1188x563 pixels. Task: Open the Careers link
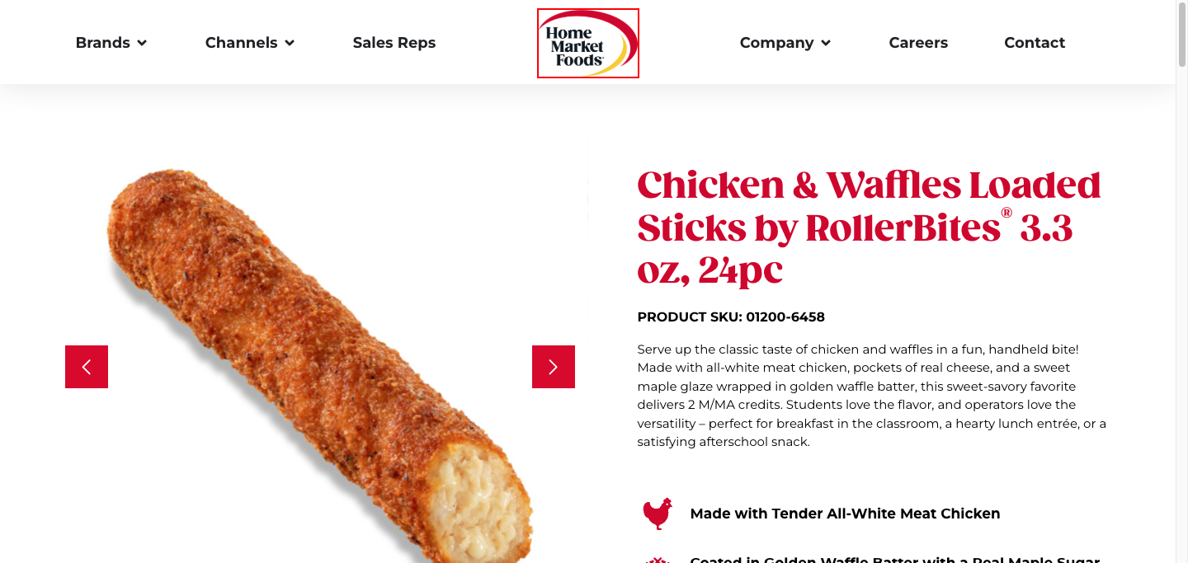[x=918, y=43]
